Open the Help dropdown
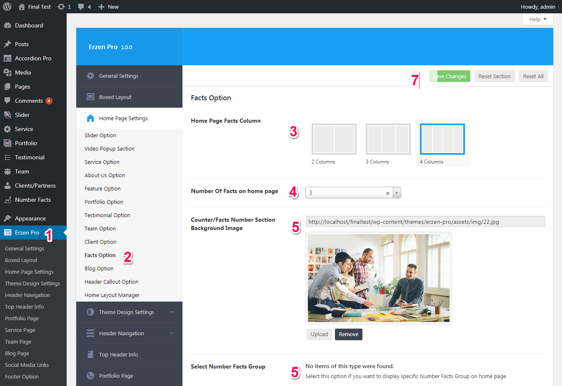This screenshot has height=386, width=562. (538, 19)
